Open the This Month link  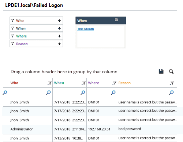pyautogui.click(x=86, y=29)
